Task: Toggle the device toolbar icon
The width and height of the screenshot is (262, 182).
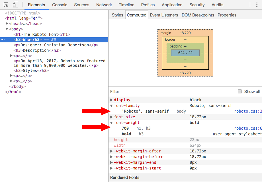Action: coord(16,5)
